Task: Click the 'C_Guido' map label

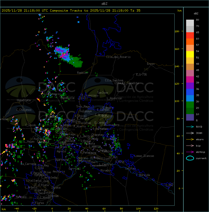Action: point(31,125)
